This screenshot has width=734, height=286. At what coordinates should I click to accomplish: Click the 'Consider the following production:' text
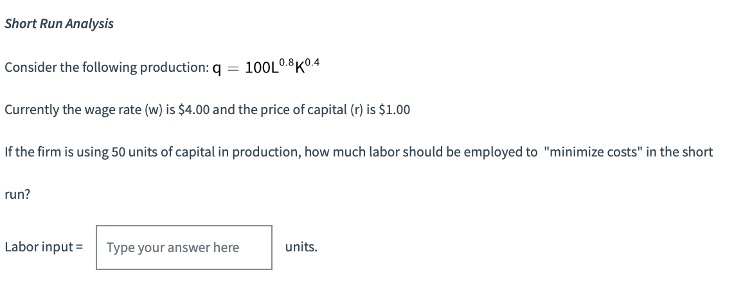(x=107, y=67)
